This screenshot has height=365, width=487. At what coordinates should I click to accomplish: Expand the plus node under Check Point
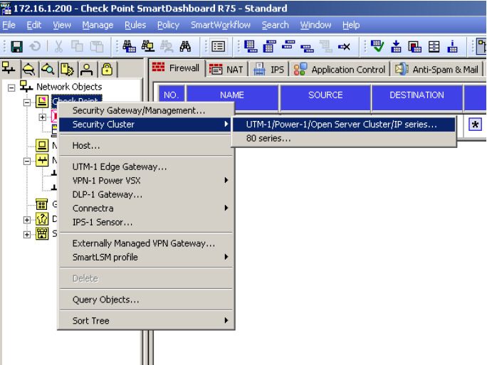coord(42,117)
